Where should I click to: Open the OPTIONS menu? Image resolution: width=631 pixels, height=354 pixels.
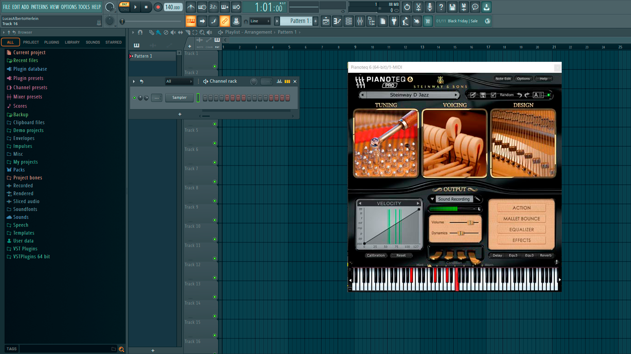(69, 7)
